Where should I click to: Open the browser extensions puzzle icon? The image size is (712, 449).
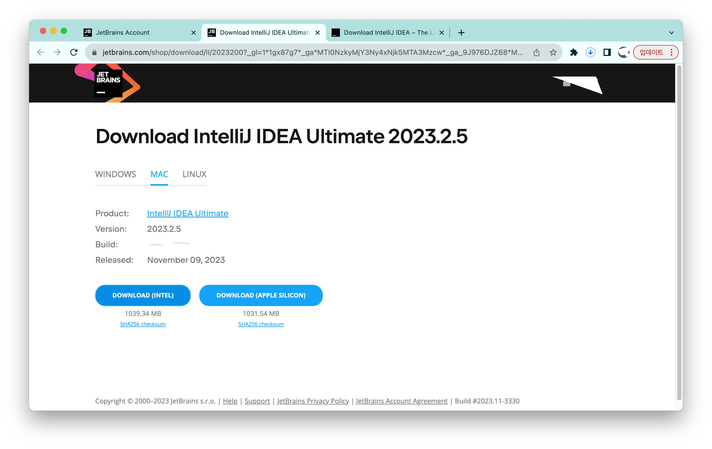(574, 53)
